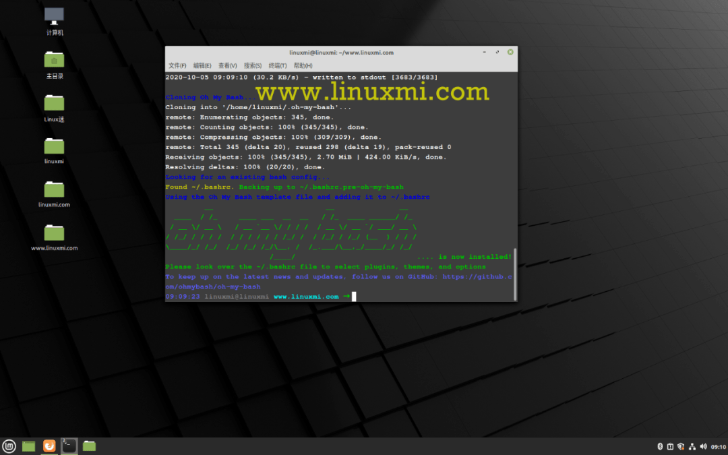
Task: Open the Bluetooth icon in the system tray
Action: tap(660, 446)
